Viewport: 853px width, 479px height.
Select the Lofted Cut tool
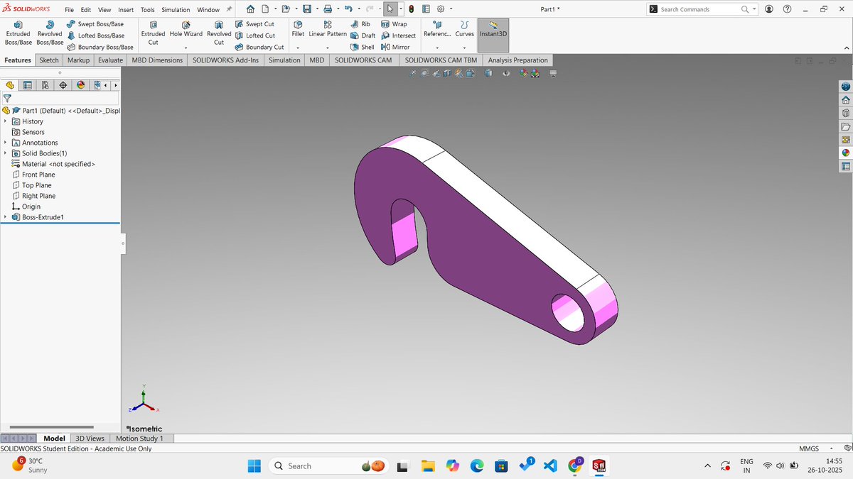click(x=255, y=35)
